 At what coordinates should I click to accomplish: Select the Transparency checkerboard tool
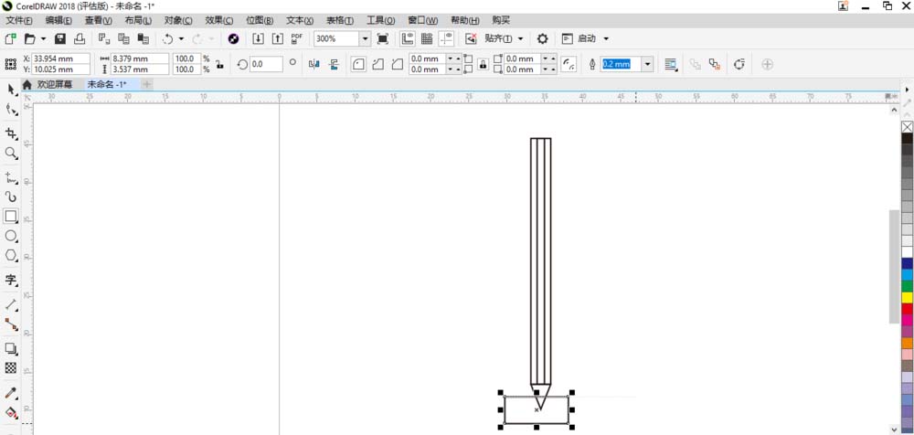[x=11, y=368]
